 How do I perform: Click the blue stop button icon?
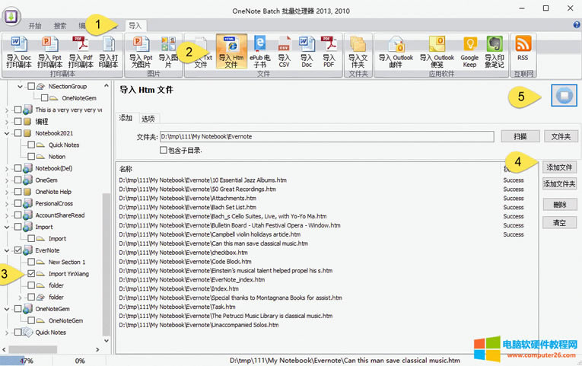tap(559, 96)
